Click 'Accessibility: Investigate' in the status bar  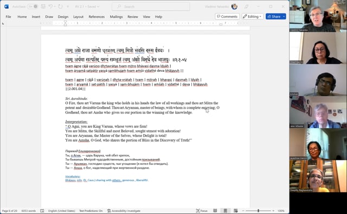124,211
